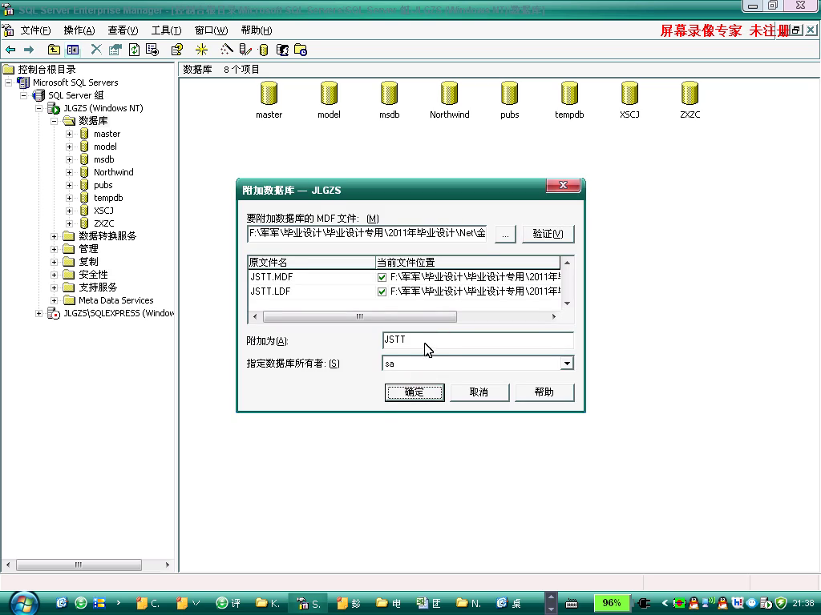Click the 验证(V) button
Screen dimensions: 821x615
coord(548,234)
